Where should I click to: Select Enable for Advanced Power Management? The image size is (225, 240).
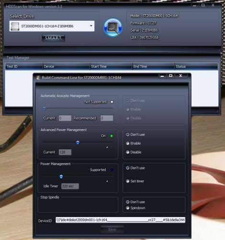tap(134, 144)
